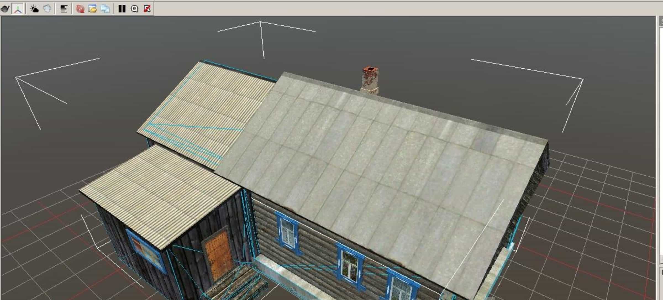Click the text lines list icon
Screen dimensions: 663x300
point(64,9)
